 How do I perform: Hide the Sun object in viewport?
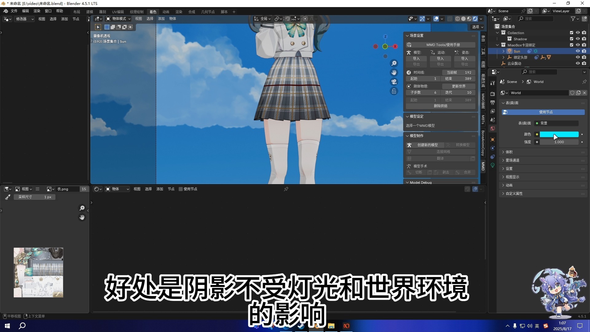click(x=578, y=51)
